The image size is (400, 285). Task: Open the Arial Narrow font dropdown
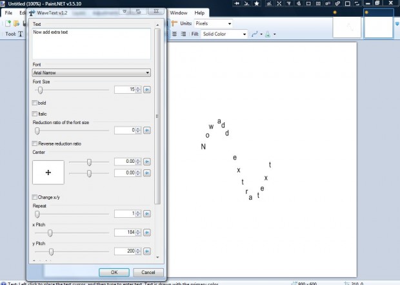92,72
